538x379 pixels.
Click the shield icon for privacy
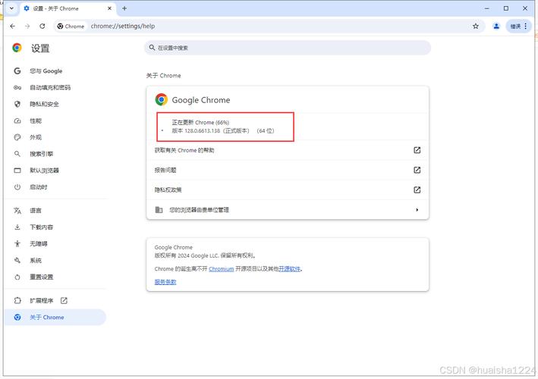[17, 104]
